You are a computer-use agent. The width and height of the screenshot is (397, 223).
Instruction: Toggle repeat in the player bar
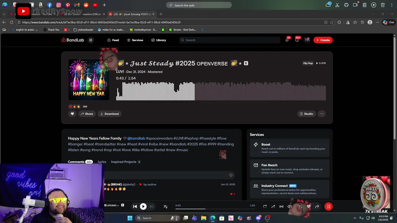pos(265,207)
